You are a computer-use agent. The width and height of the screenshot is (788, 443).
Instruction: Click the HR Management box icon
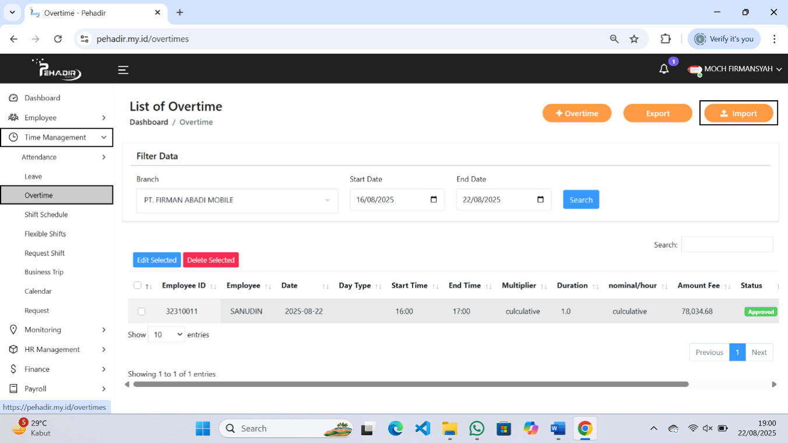click(13, 350)
